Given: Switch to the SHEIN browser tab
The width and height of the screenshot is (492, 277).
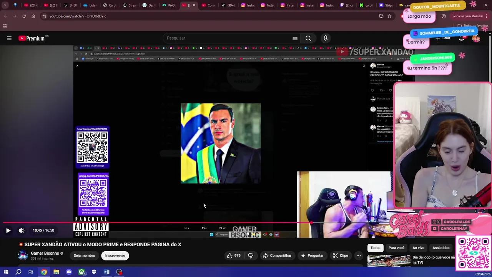Looking at the screenshot, I should (70, 5).
